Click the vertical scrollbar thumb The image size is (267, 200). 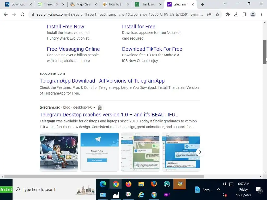coord(265,52)
